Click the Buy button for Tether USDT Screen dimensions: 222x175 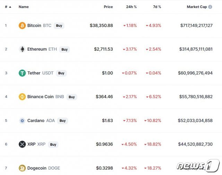click(61, 73)
